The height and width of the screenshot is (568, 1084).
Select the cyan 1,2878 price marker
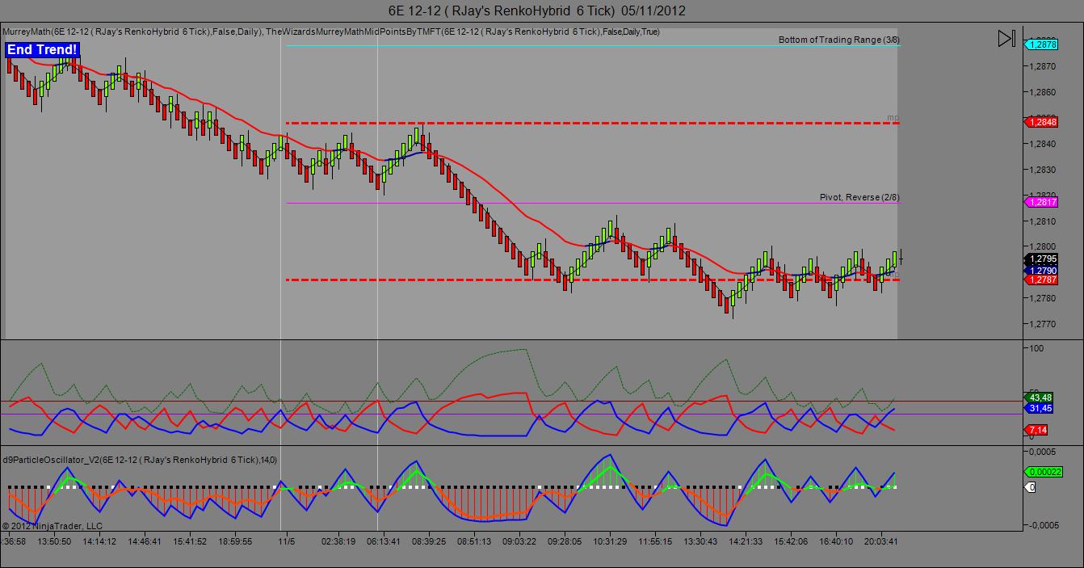(1041, 44)
